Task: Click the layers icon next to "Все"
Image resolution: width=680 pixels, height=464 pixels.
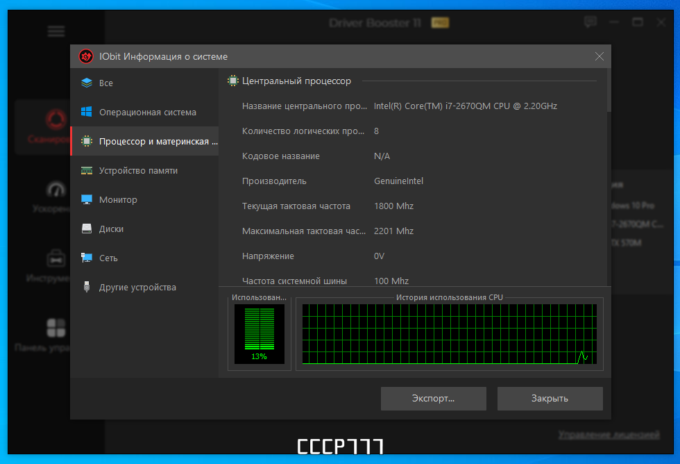Action: pyautogui.click(x=87, y=83)
